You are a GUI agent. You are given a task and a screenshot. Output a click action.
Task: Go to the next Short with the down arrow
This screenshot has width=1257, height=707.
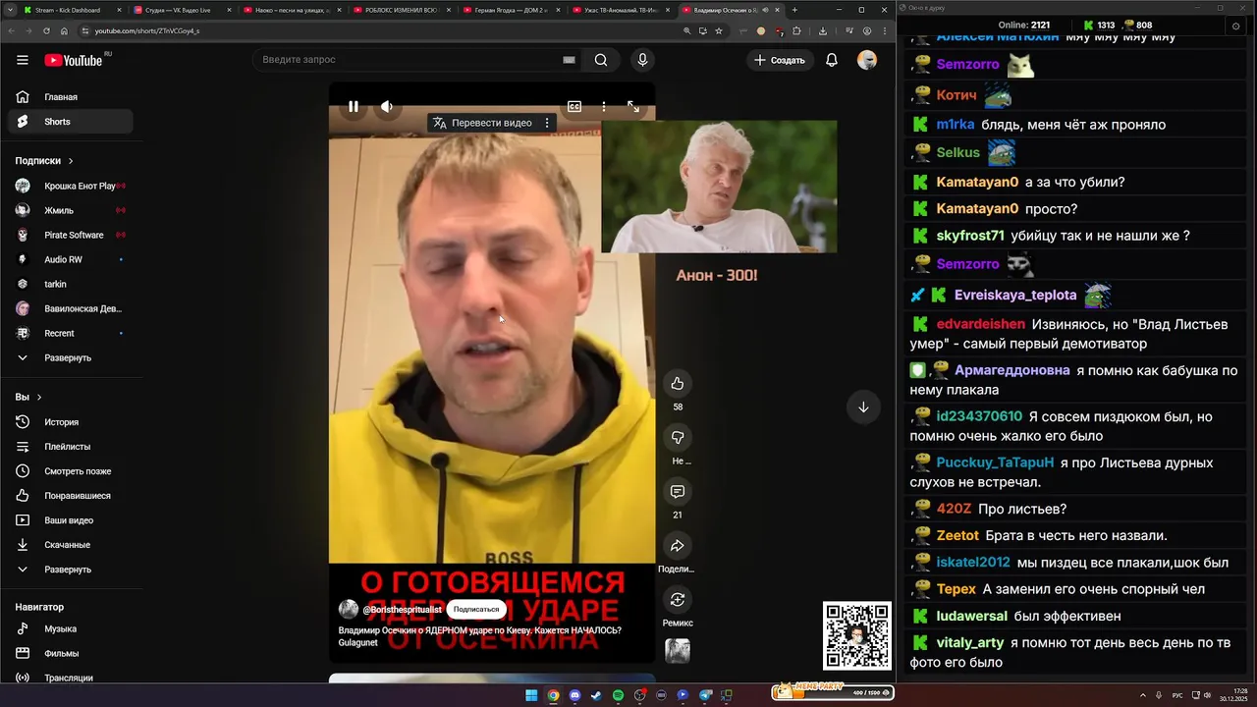pos(863,407)
